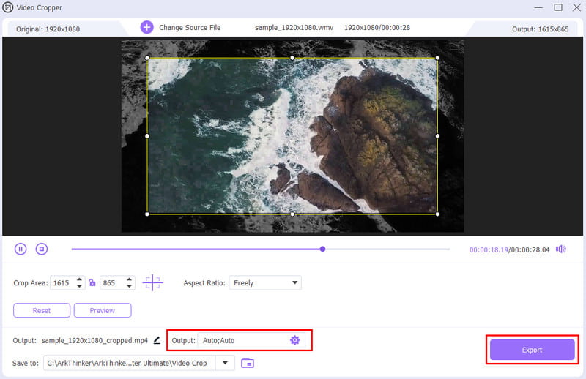Image resolution: width=586 pixels, height=379 pixels.
Task: Click the Save to path field
Action: (130, 363)
